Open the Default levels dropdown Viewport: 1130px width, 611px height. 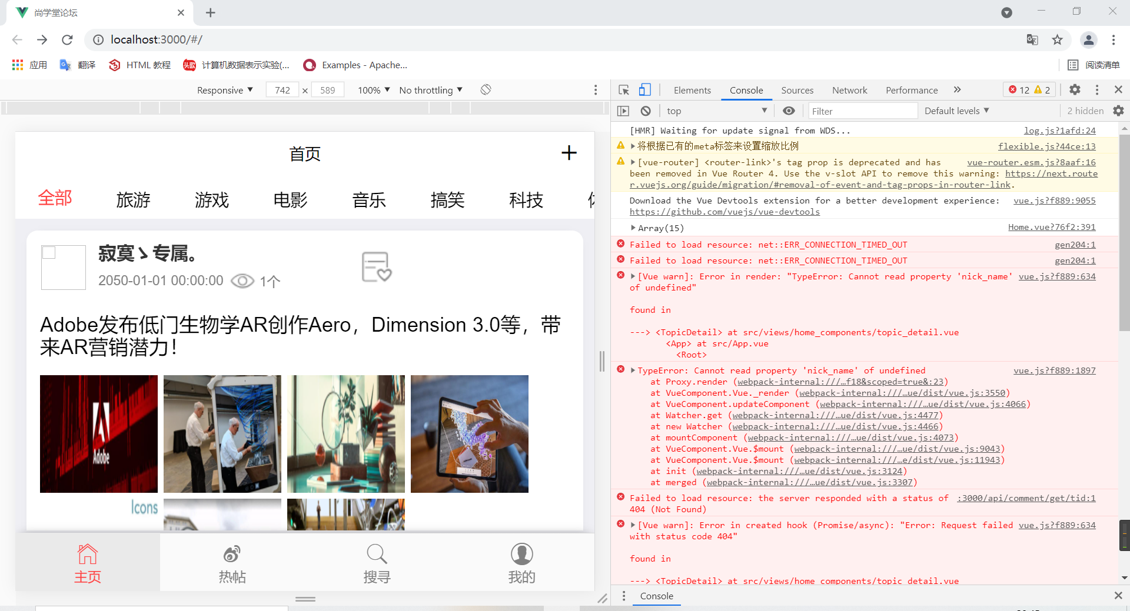(957, 111)
